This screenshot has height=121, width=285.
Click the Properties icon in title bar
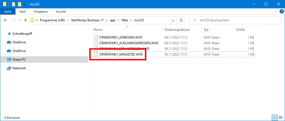tap(14, 4)
